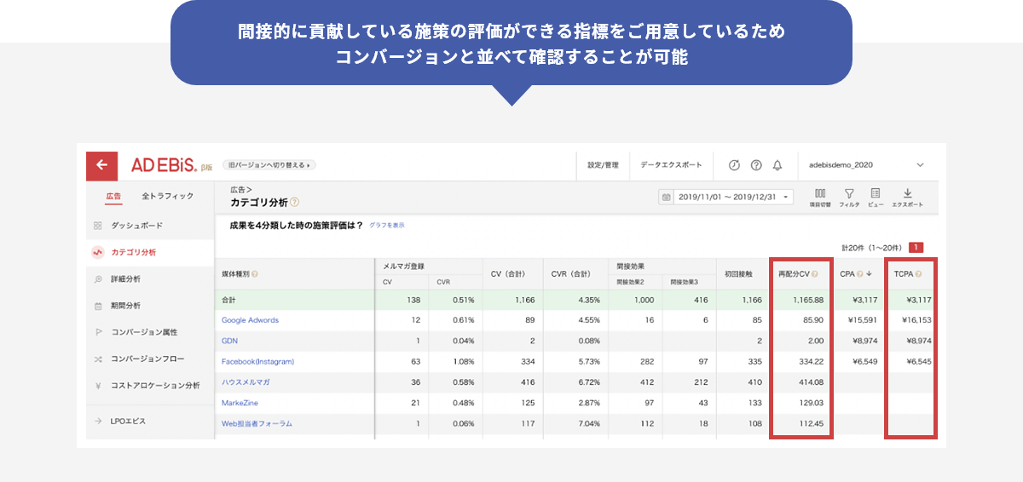Screen dimensions: 1023x482
Task: Select the 広告 tab
Action: (x=113, y=197)
